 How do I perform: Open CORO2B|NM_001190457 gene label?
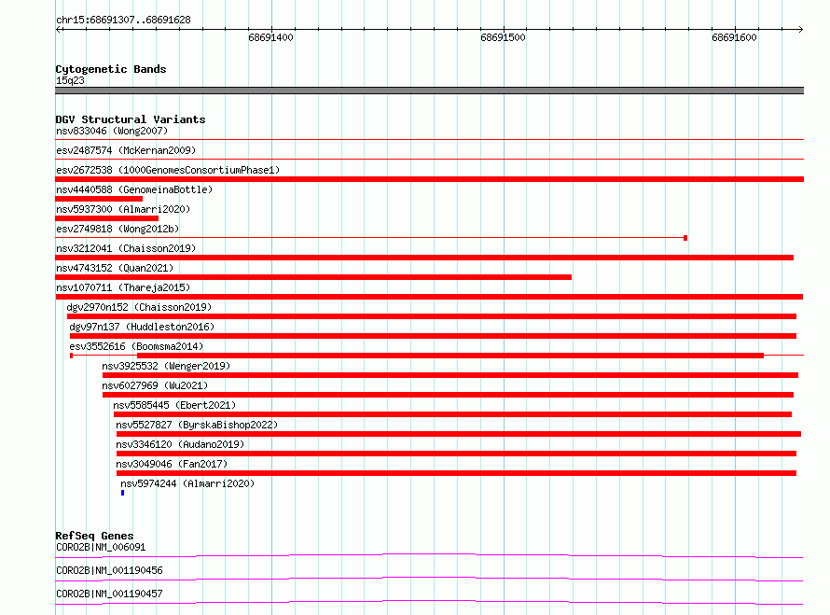(x=109, y=594)
